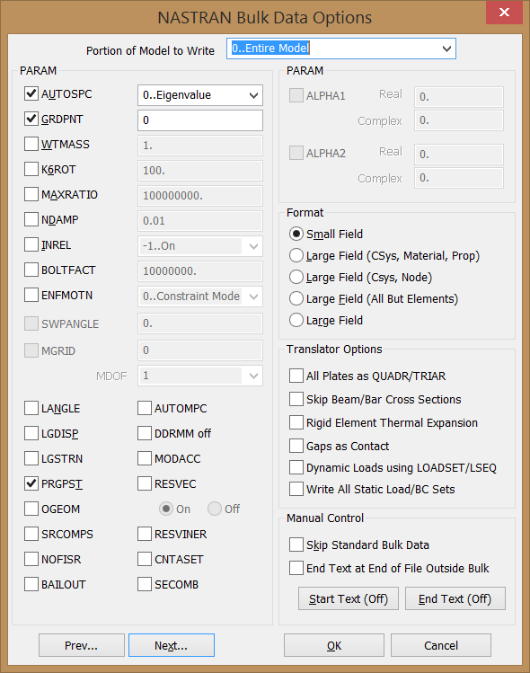Proceed with the Next... button
This screenshot has width=530, height=673.
(x=172, y=645)
